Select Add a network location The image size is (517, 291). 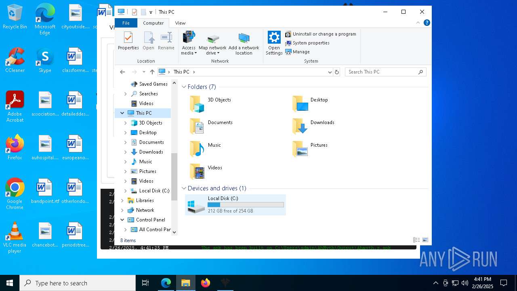244,44
